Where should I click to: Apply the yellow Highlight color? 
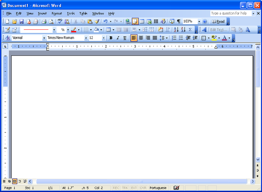[214, 38]
